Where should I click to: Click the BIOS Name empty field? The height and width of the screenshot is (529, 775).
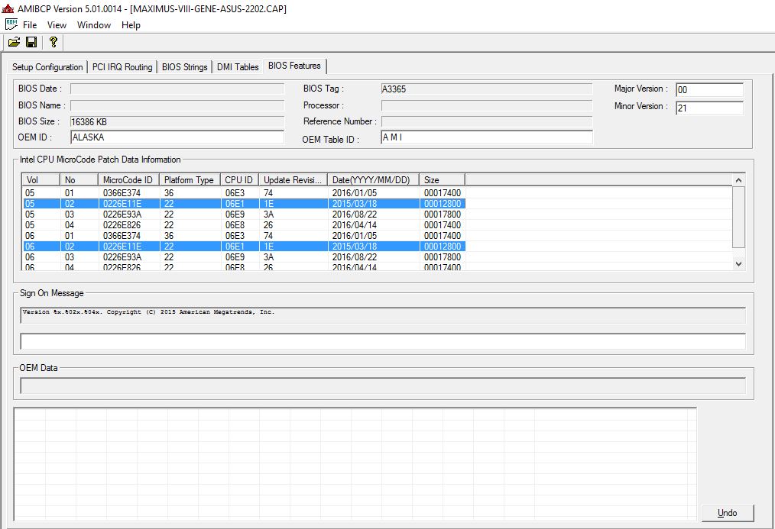coord(177,105)
